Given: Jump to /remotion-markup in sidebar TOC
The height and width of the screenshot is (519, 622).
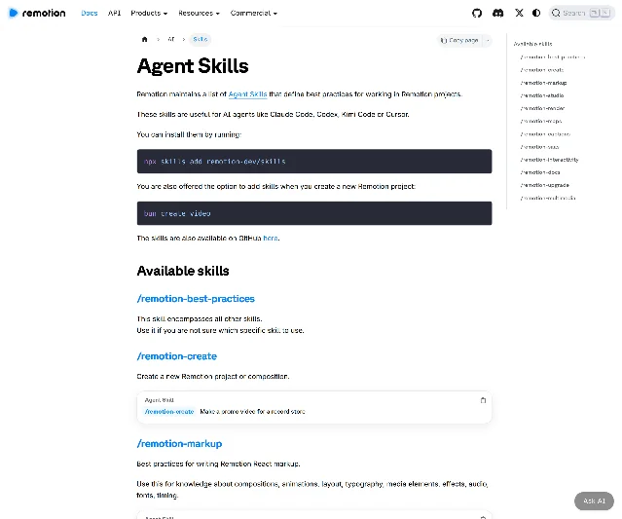Looking at the screenshot, I should point(543,83).
